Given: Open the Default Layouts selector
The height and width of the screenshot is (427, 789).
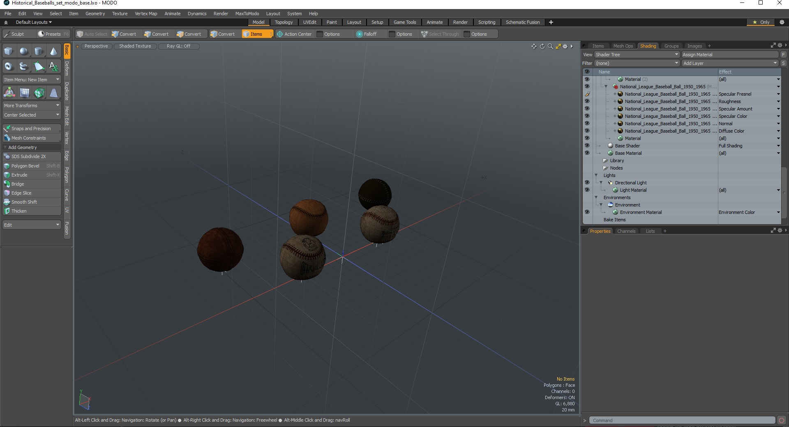Looking at the screenshot, I should (x=34, y=22).
